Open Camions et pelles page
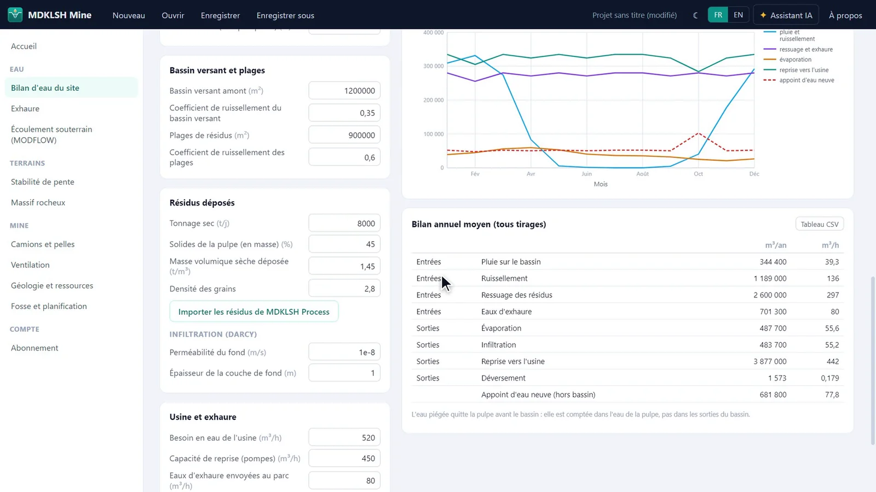Screen dimensions: 876x492 [71, 244]
